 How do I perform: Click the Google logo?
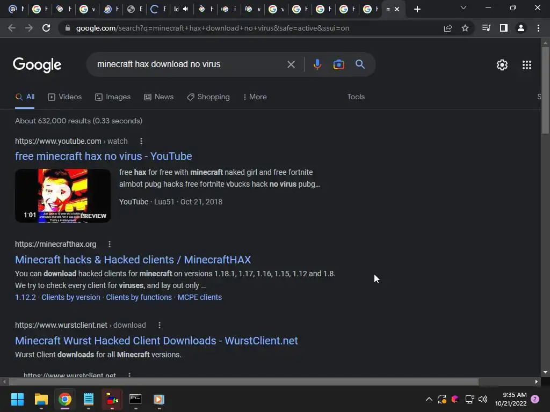[37, 65]
